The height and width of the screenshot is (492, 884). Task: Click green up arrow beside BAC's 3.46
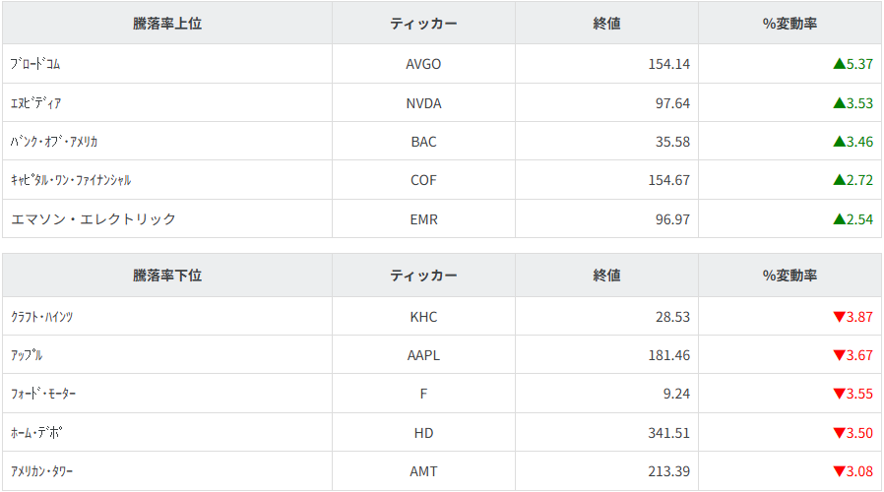839,142
